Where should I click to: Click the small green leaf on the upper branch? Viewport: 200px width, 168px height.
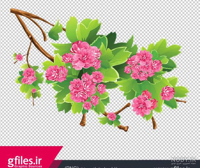tap(55, 31)
